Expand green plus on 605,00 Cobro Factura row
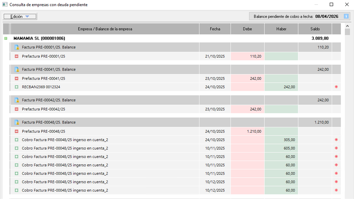The width and height of the screenshot is (354, 199). tap(17, 148)
